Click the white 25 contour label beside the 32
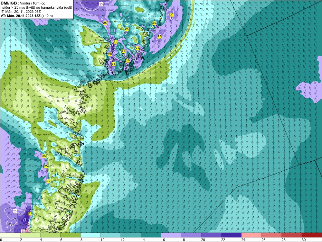The image size is (322, 242). [x=15, y=211]
